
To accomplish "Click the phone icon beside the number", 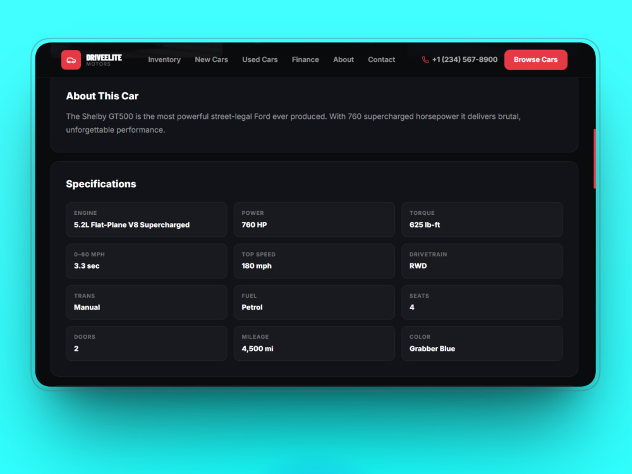I will tap(425, 59).
